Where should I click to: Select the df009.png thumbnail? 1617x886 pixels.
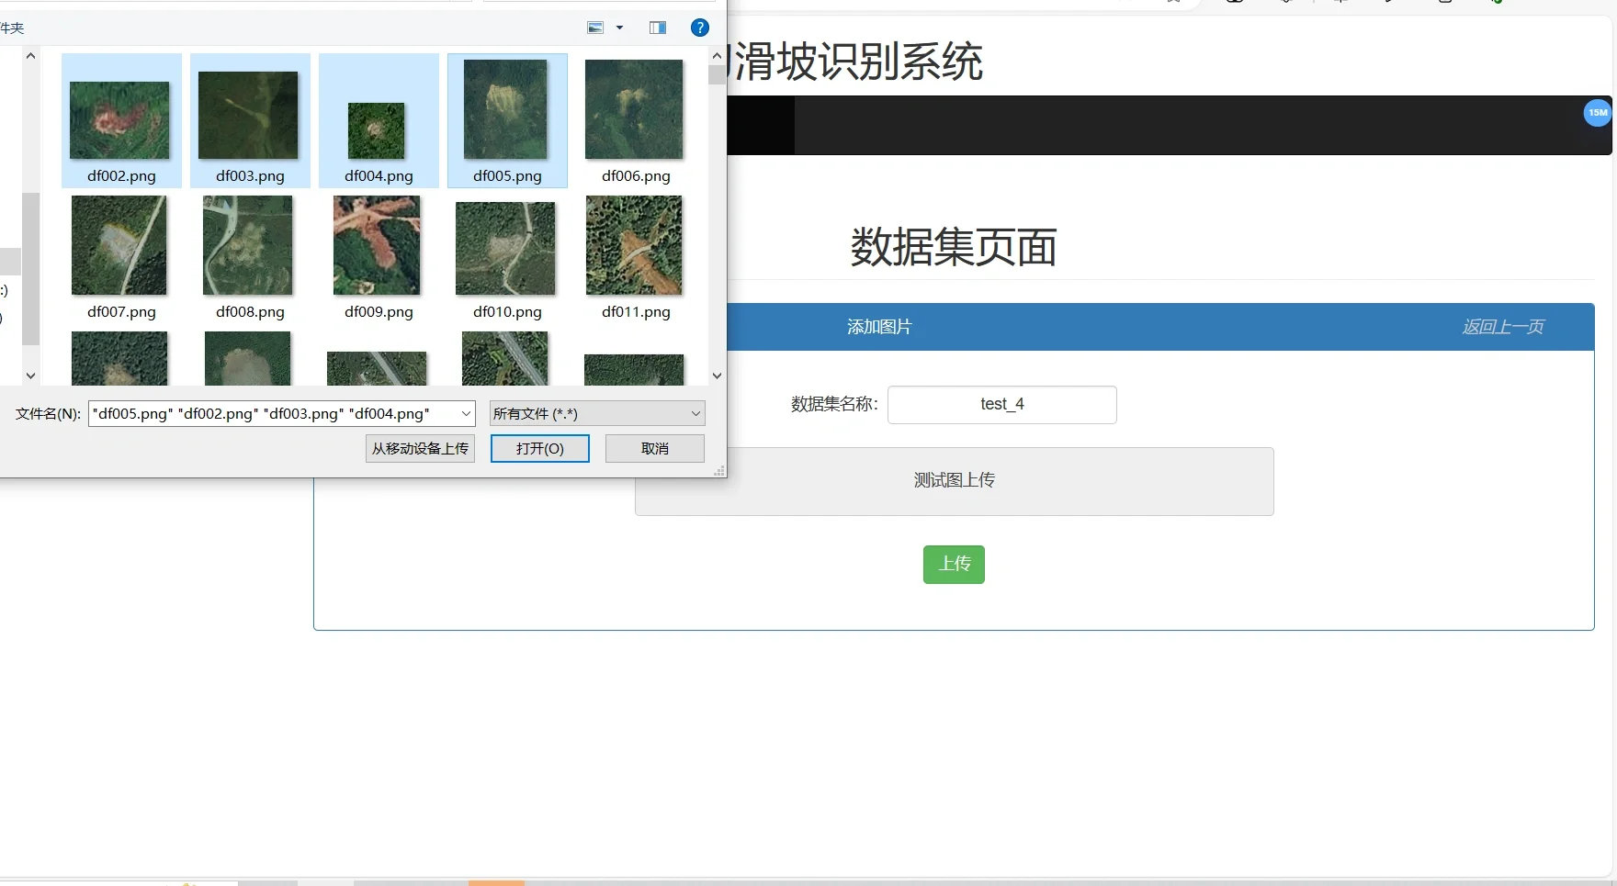tap(377, 246)
